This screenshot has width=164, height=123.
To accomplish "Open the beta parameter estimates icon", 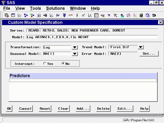I will 77,15.
